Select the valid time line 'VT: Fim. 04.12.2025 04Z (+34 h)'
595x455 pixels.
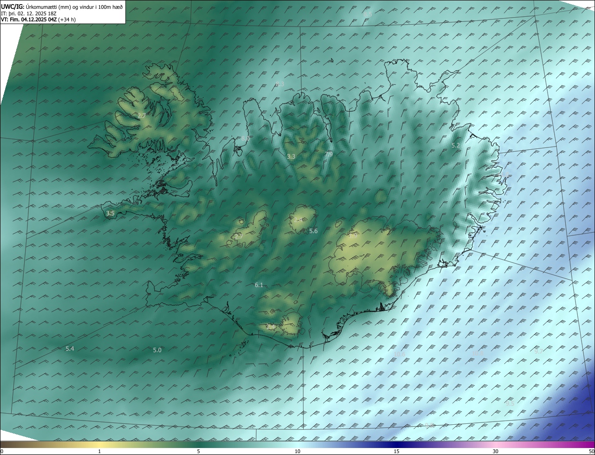pyautogui.click(x=39, y=20)
